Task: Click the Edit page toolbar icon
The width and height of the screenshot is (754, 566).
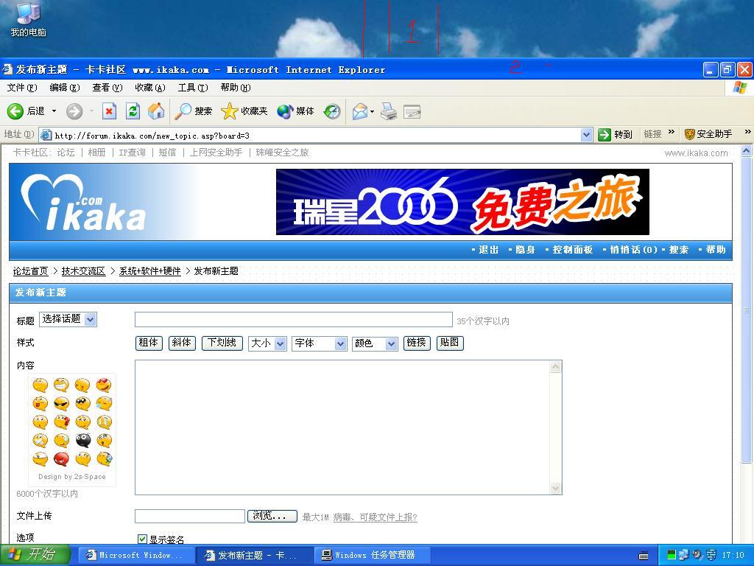Action: point(412,112)
